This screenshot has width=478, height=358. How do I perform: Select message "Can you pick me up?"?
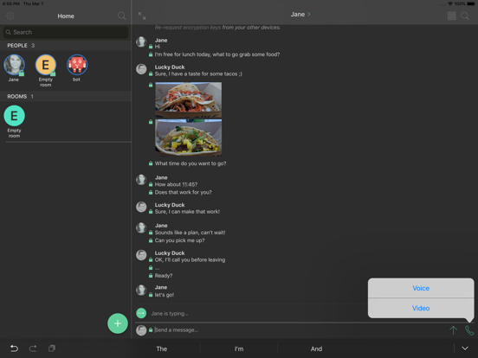click(179, 240)
